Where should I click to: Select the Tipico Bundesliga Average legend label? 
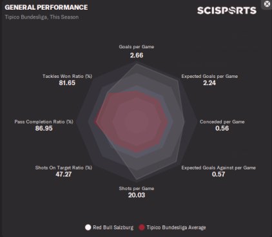(x=176, y=227)
